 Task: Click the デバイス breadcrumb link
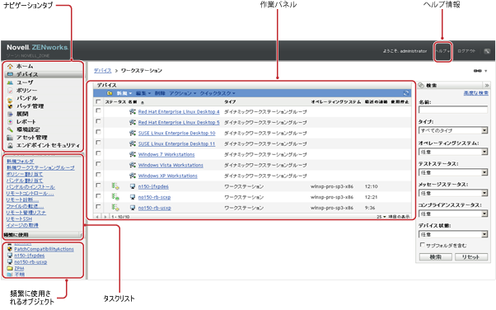tap(102, 71)
